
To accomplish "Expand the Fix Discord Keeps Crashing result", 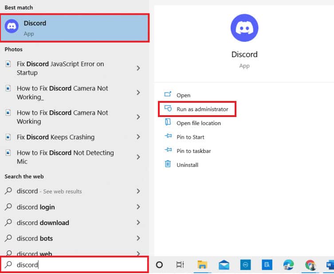I will (x=138, y=137).
